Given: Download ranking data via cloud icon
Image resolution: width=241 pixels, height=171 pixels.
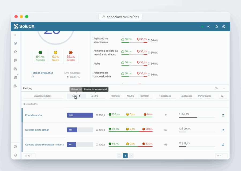Looking at the screenshot, I should pos(216,88).
